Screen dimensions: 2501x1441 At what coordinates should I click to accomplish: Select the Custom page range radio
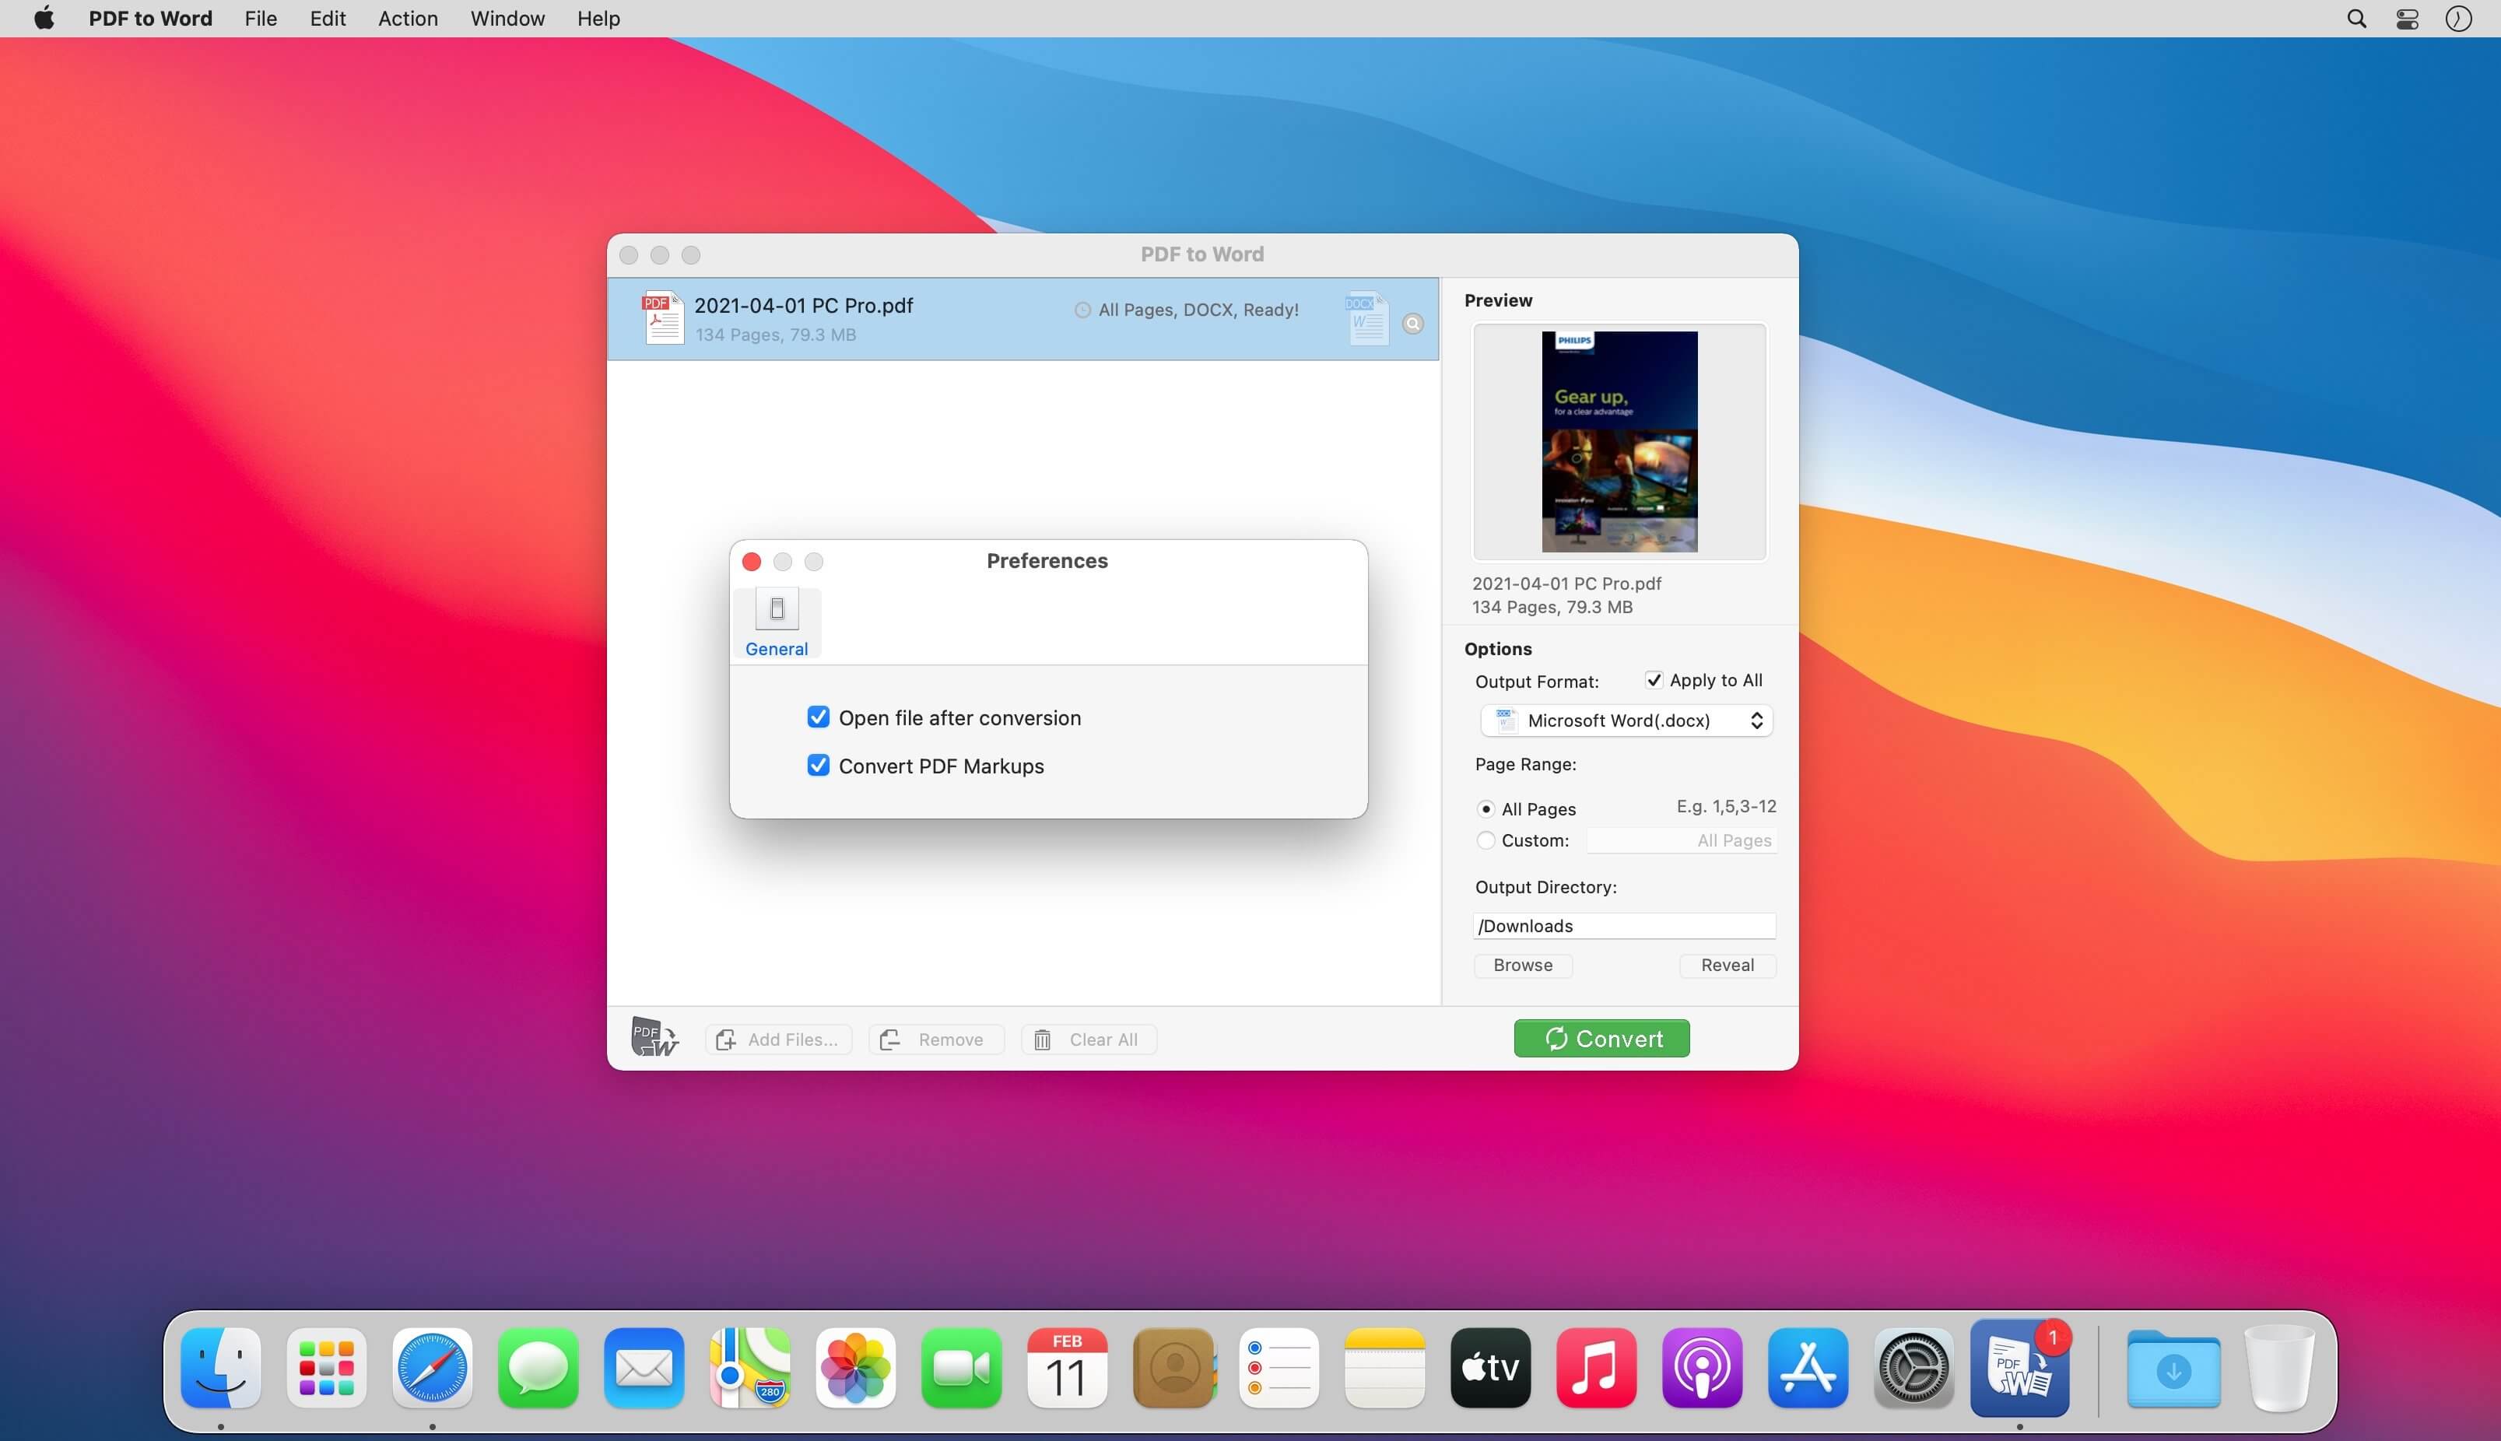click(x=1485, y=840)
